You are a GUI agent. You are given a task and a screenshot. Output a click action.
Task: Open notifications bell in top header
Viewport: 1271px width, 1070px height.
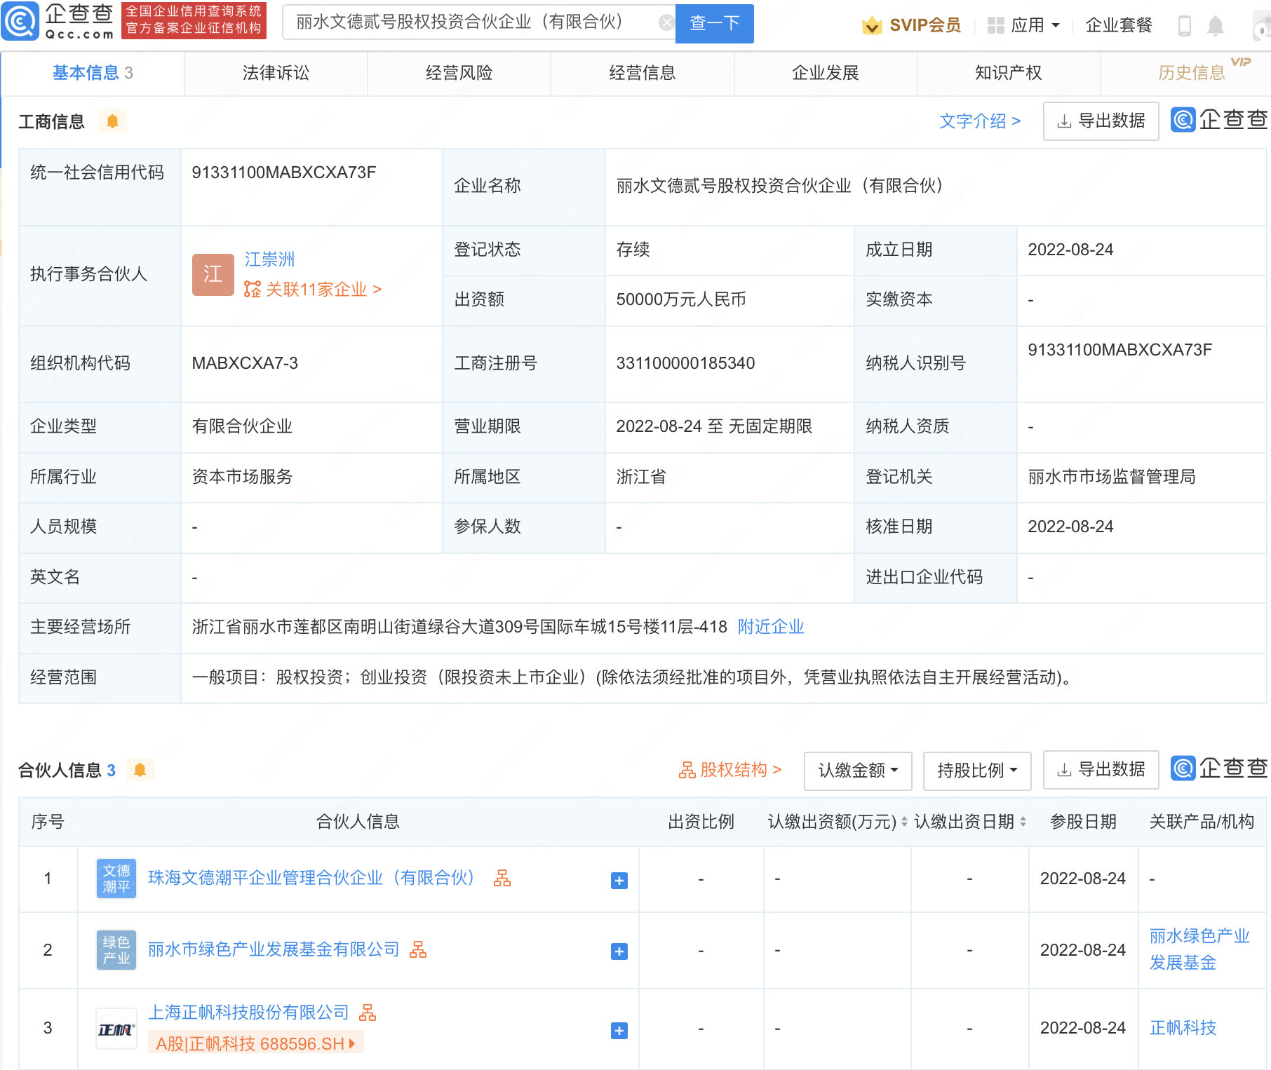click(1216, 26)
